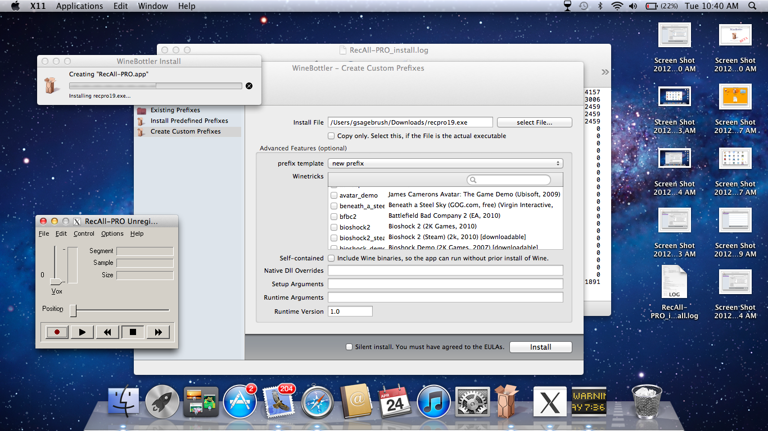Enable the Silent install checkbox

349,347
